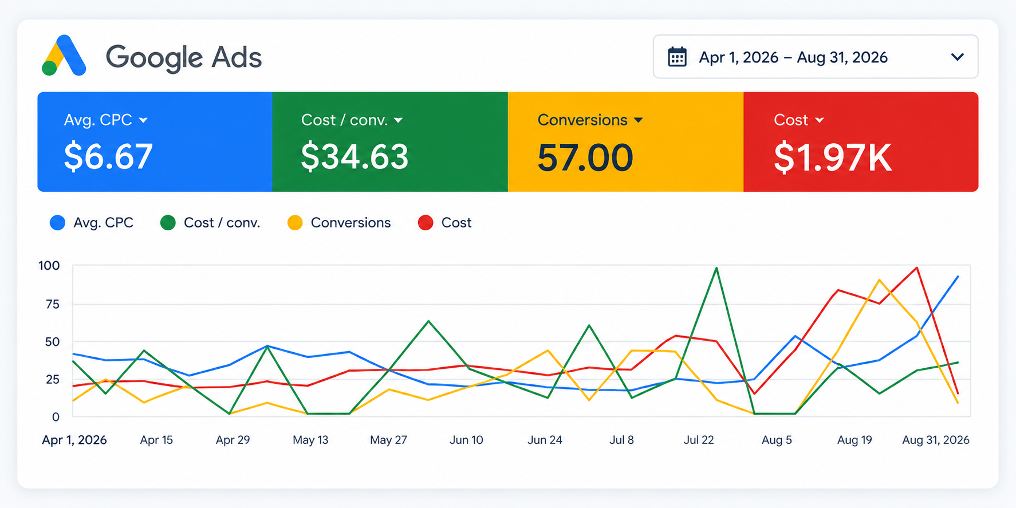Click the Aug 31, 2026 axis label
The height and width of the screenshot is (508, 1016).
click(x=936, y=440)
